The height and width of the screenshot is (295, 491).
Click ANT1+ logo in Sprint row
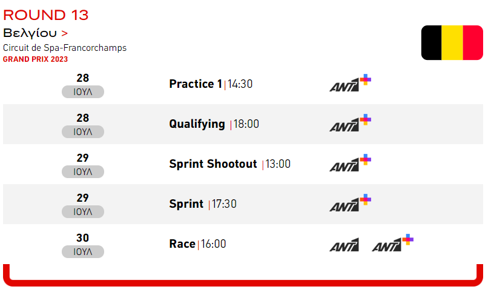[x=350, y=202]
